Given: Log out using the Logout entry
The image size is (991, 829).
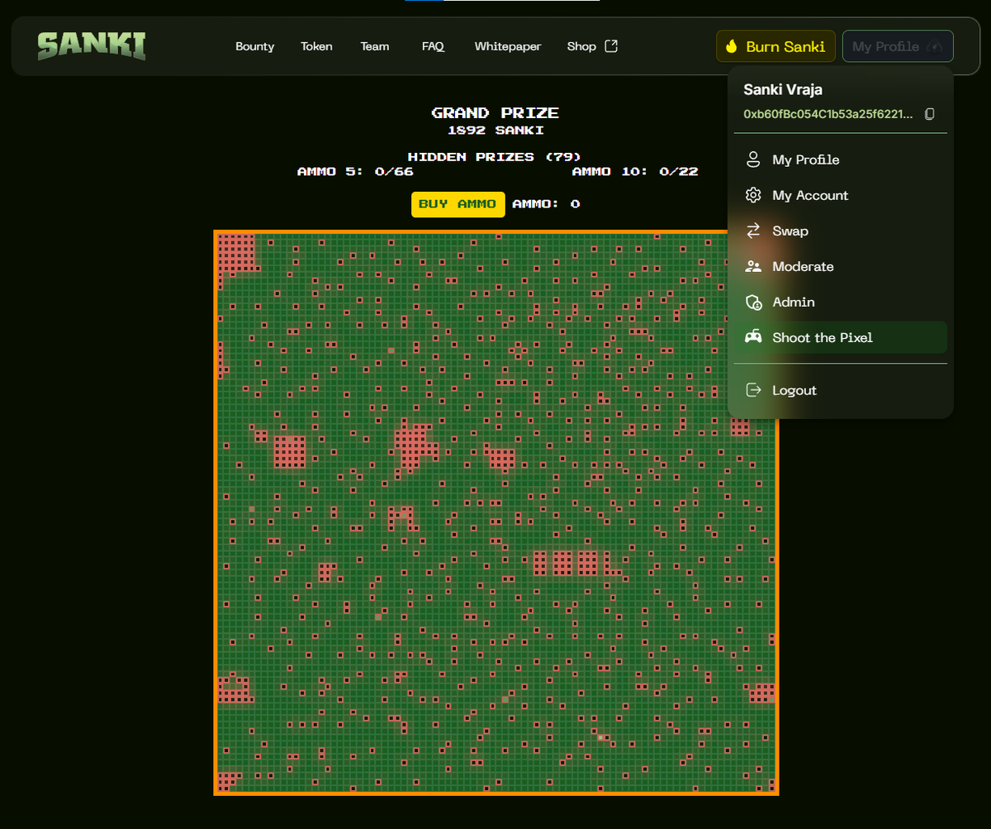Looking at the screenshot, I should (x=841, y=390).
